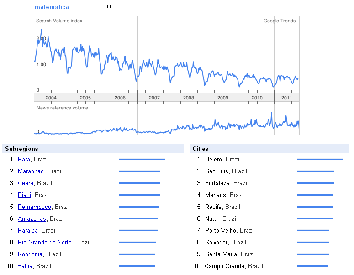
Task: Click the volume bar for Belem
Action: point(320,159)
